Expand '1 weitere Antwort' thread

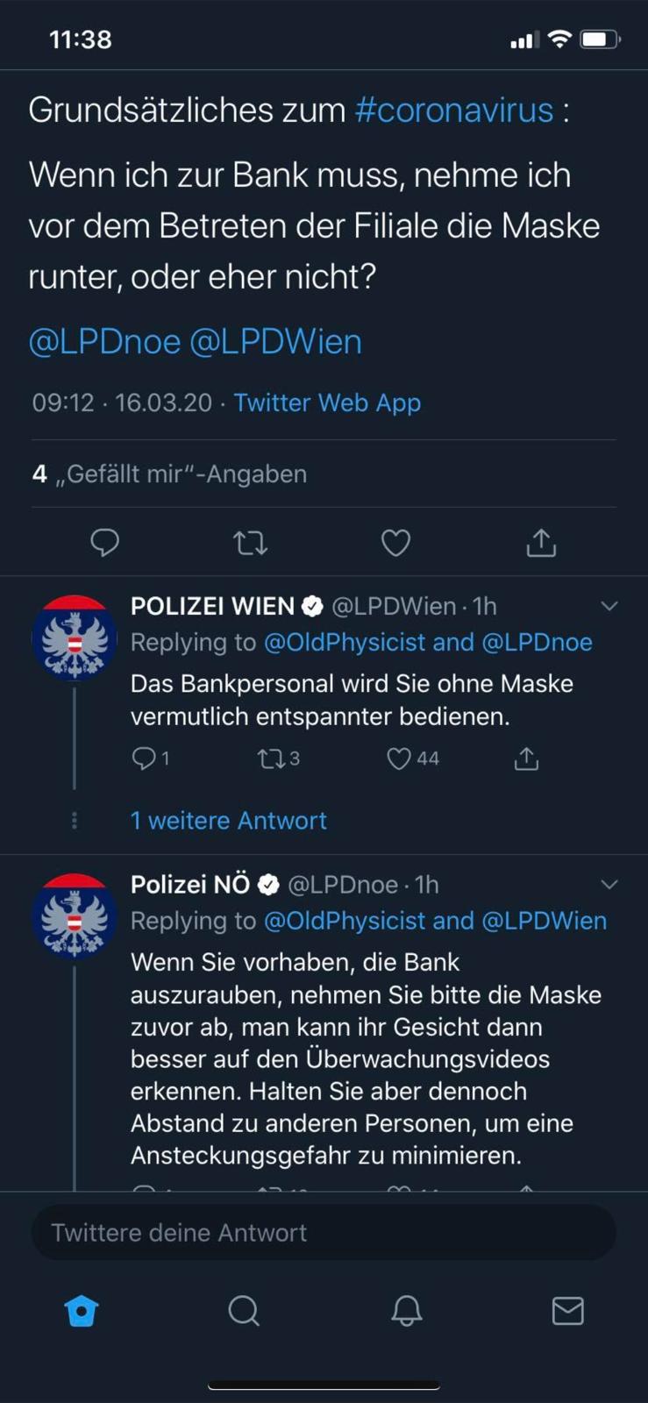coord(228,821)
